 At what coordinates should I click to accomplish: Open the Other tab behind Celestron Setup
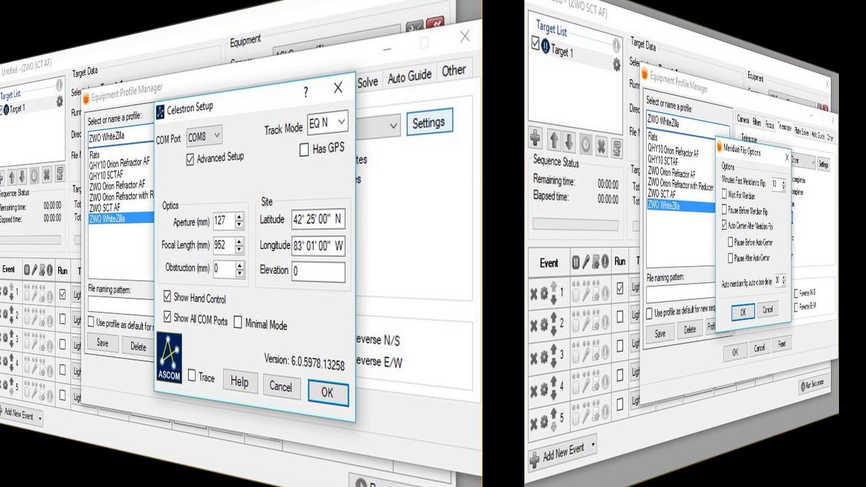(453, 70)
